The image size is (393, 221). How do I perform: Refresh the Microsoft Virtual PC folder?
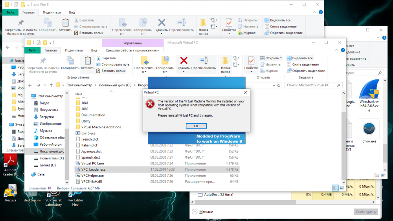(279, 85)
